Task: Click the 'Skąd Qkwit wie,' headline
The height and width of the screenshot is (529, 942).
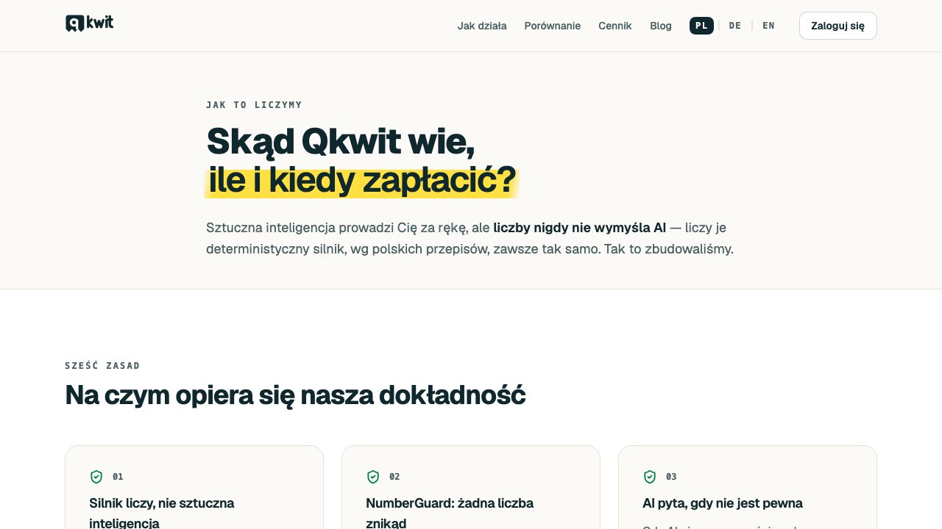Action: [341, 141]
